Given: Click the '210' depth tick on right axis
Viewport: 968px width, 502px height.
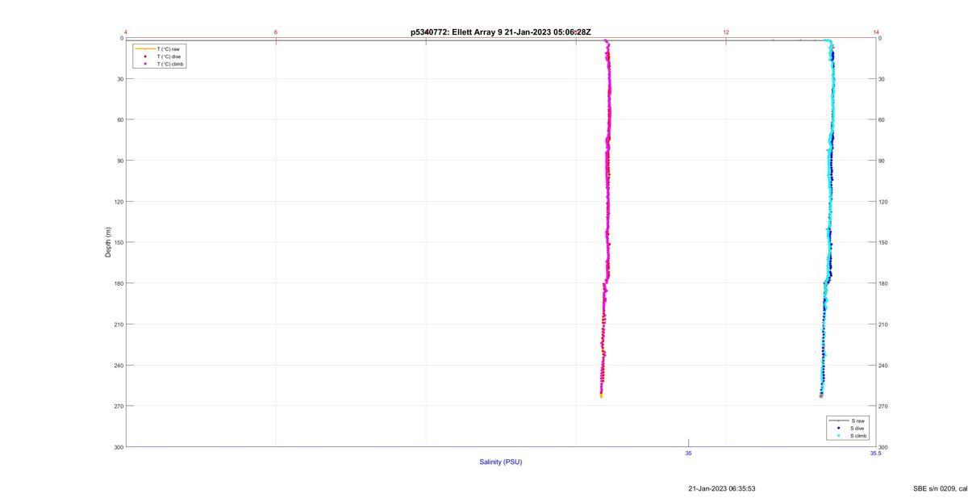Looking at the screenshot, I should pos(883,324).
